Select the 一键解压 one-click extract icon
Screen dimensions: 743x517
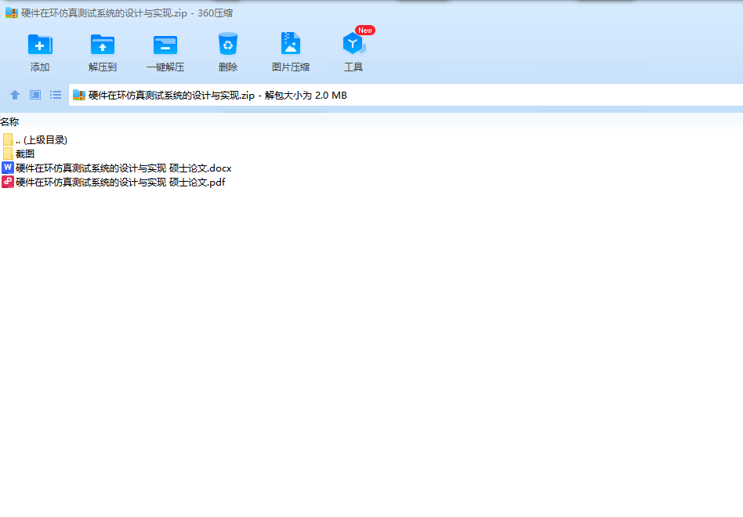click(x=165, y=45)
